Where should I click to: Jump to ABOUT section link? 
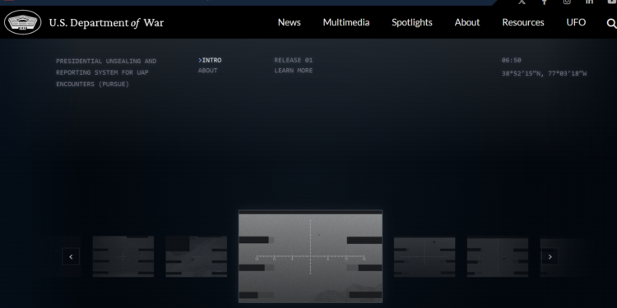[208, 71]
